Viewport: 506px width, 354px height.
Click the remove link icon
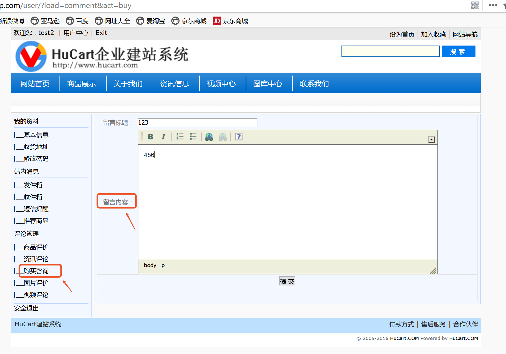(x=222, y=137)
